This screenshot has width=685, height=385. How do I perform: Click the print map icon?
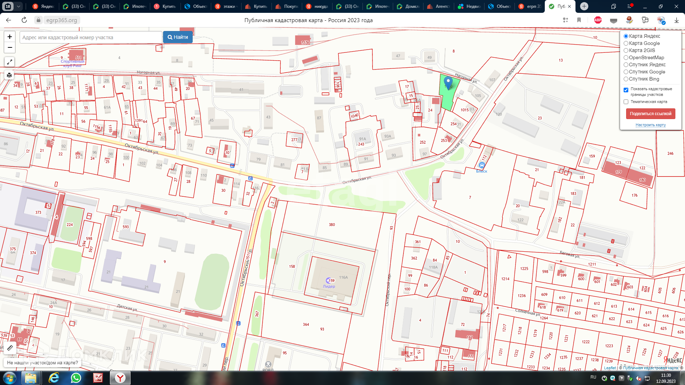tap(10, 75)
